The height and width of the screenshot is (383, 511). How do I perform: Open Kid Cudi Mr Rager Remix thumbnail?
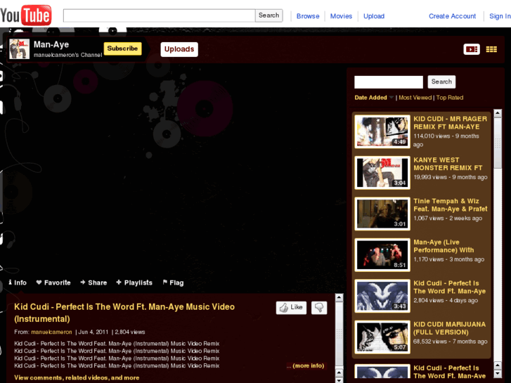pos(382,131)
